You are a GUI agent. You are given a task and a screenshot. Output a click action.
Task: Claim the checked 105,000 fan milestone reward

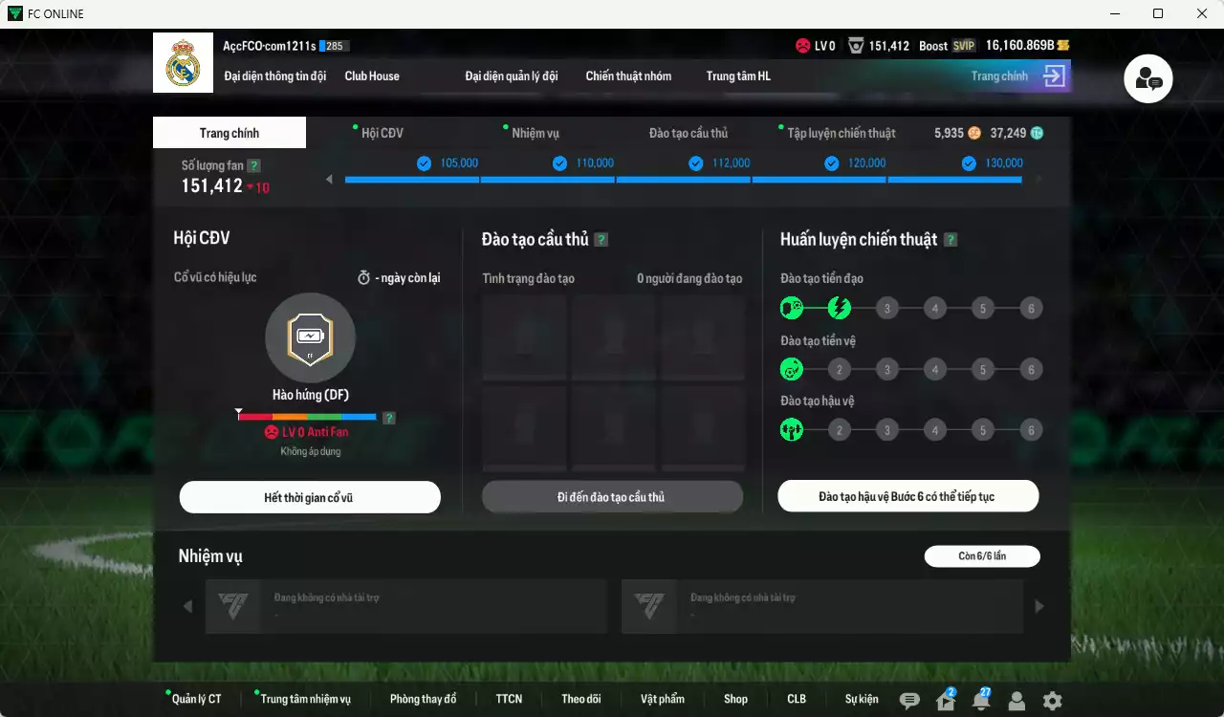pyautogui.click(x=423, y=163)
